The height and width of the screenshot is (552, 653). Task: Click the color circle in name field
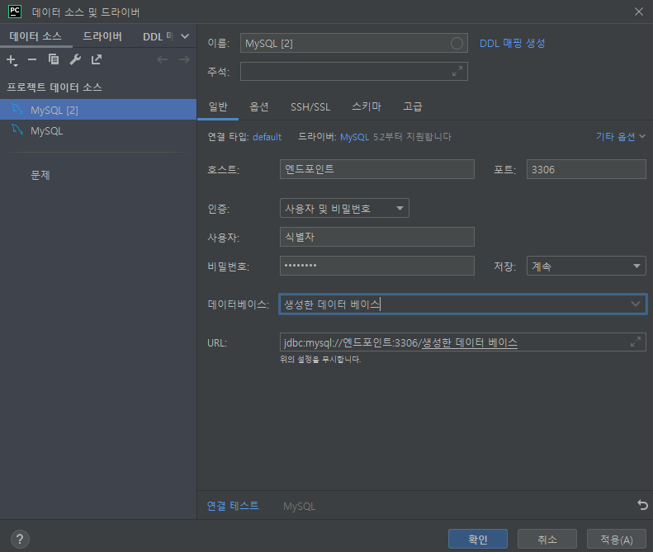pyautogui.click(x=457, y=43)
